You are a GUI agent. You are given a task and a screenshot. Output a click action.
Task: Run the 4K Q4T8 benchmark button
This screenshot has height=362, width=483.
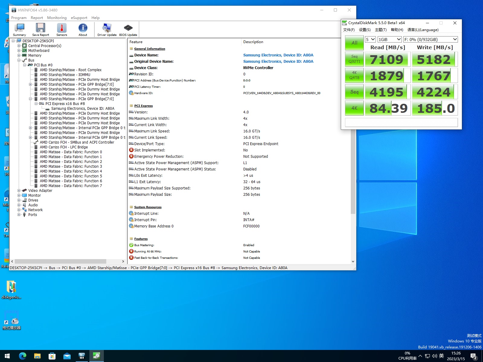coord(354,75)
